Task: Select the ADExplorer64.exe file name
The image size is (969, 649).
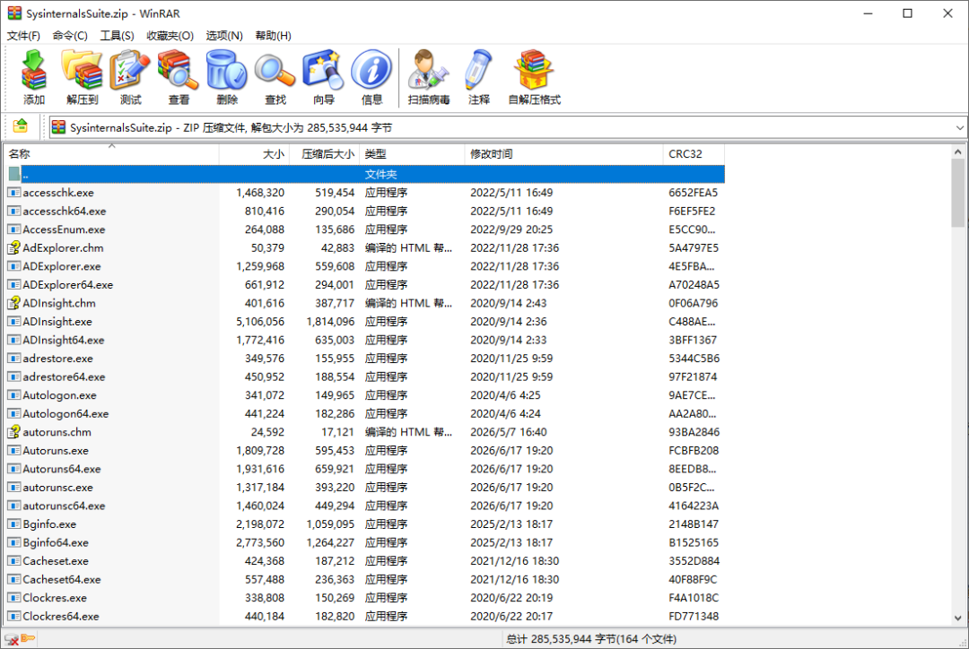Action: point(68,285)
